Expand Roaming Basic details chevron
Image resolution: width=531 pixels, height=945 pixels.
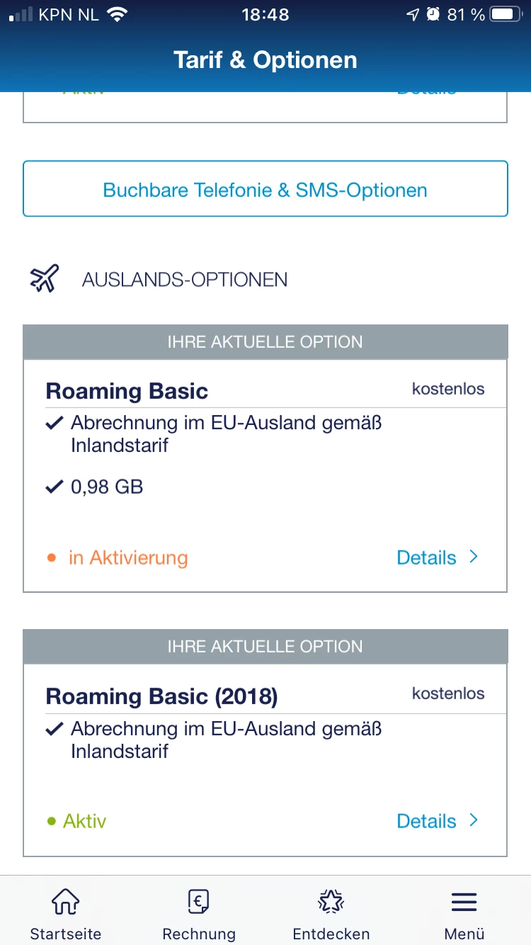point(474,557)
